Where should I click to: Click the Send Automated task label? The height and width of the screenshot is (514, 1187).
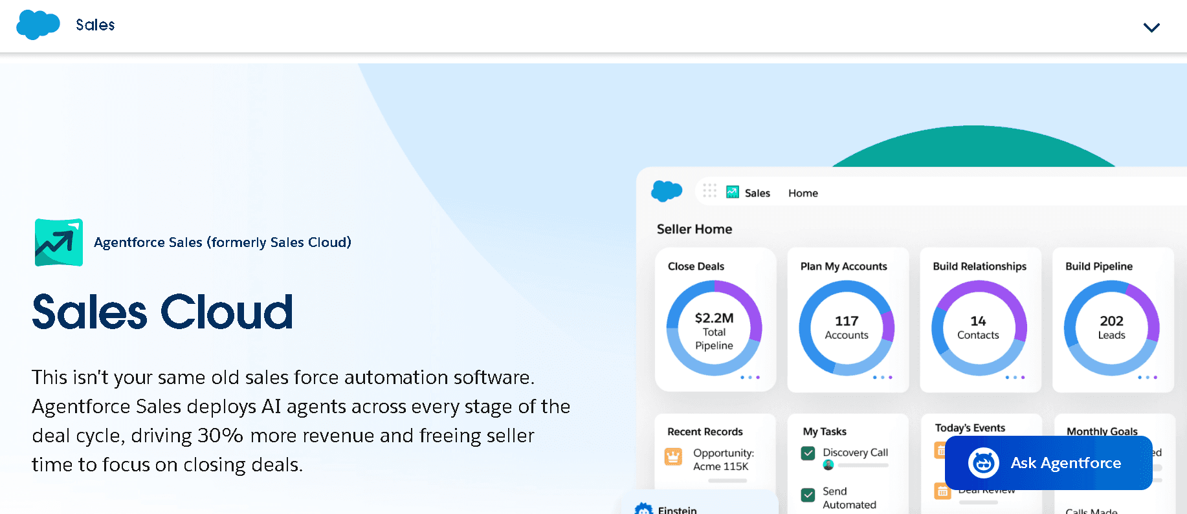pyautogui.click(x=849, y=498)
